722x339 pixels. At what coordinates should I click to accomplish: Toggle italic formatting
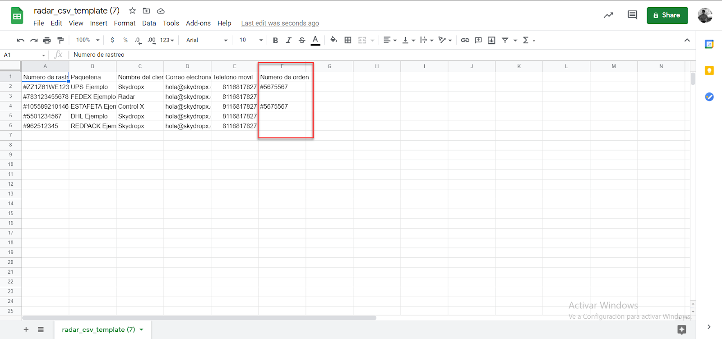click(289, 40)
